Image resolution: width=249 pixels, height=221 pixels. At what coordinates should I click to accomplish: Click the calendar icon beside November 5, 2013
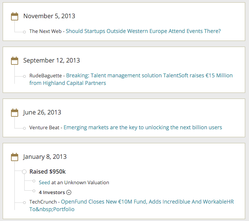coord(15,16)
